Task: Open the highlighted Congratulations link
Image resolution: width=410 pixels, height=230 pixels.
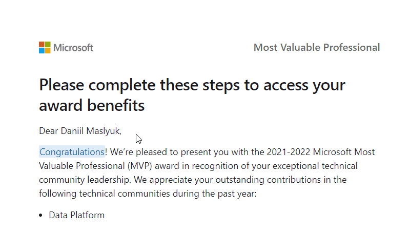Action: click(72, 152)
